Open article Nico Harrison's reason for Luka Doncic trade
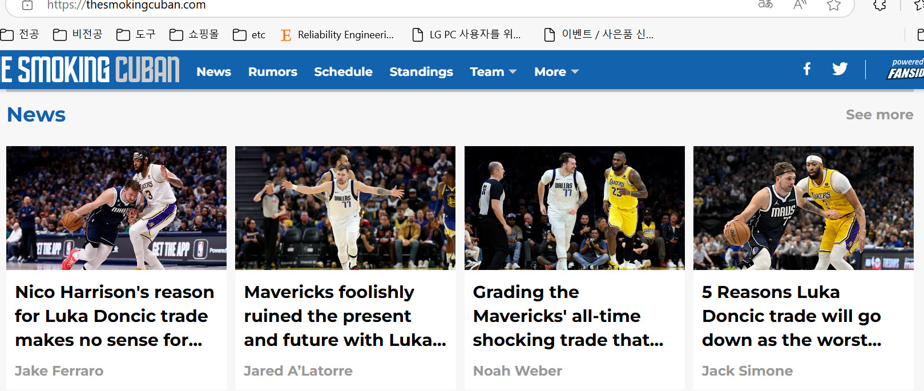Viewport: 924px width, 391px height. (115, 316)
